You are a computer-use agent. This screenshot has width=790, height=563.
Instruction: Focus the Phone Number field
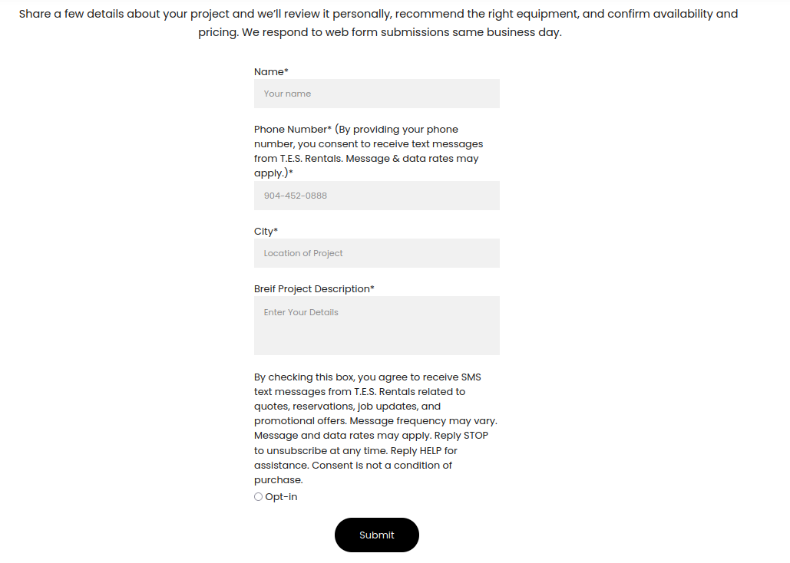coord(376,196)
